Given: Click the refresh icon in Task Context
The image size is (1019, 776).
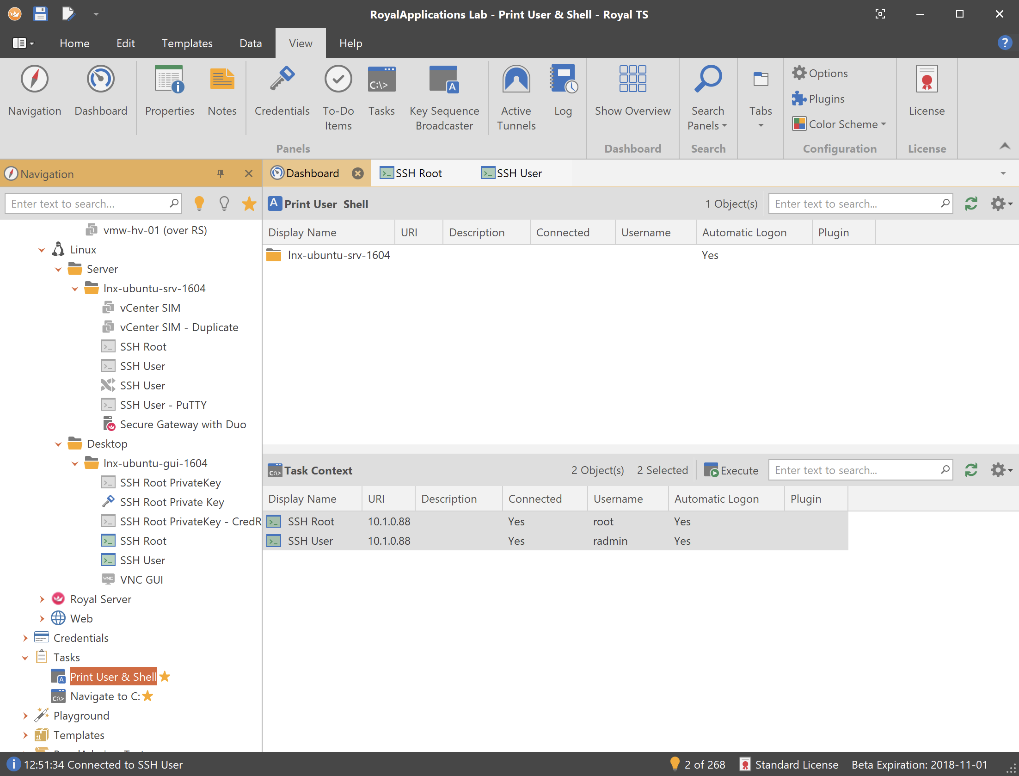Looking at the screenshot, I should click(971, 470).
